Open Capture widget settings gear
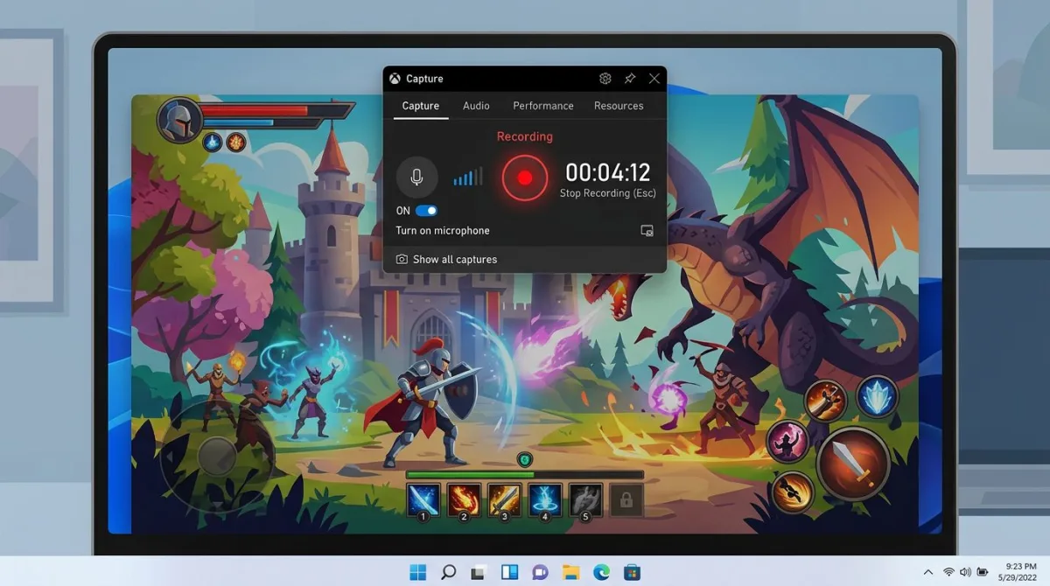The height and width of the screenshot is (586, 1050). [605, 79]
